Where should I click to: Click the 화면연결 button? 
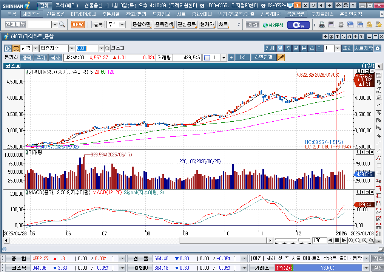pyautogui.click(x=263, y=57)
